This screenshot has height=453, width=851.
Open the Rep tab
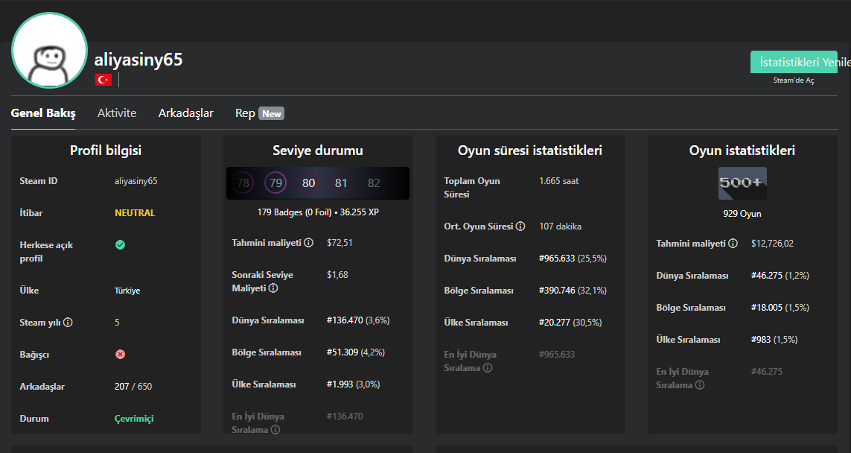point(245,113)
